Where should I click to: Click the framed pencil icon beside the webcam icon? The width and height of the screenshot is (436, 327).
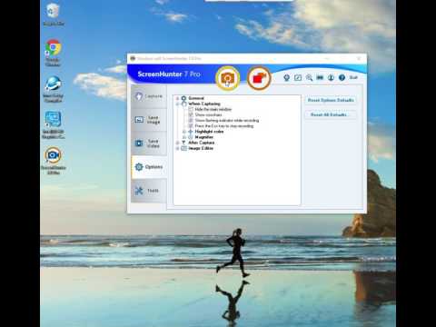click(298, 78)
